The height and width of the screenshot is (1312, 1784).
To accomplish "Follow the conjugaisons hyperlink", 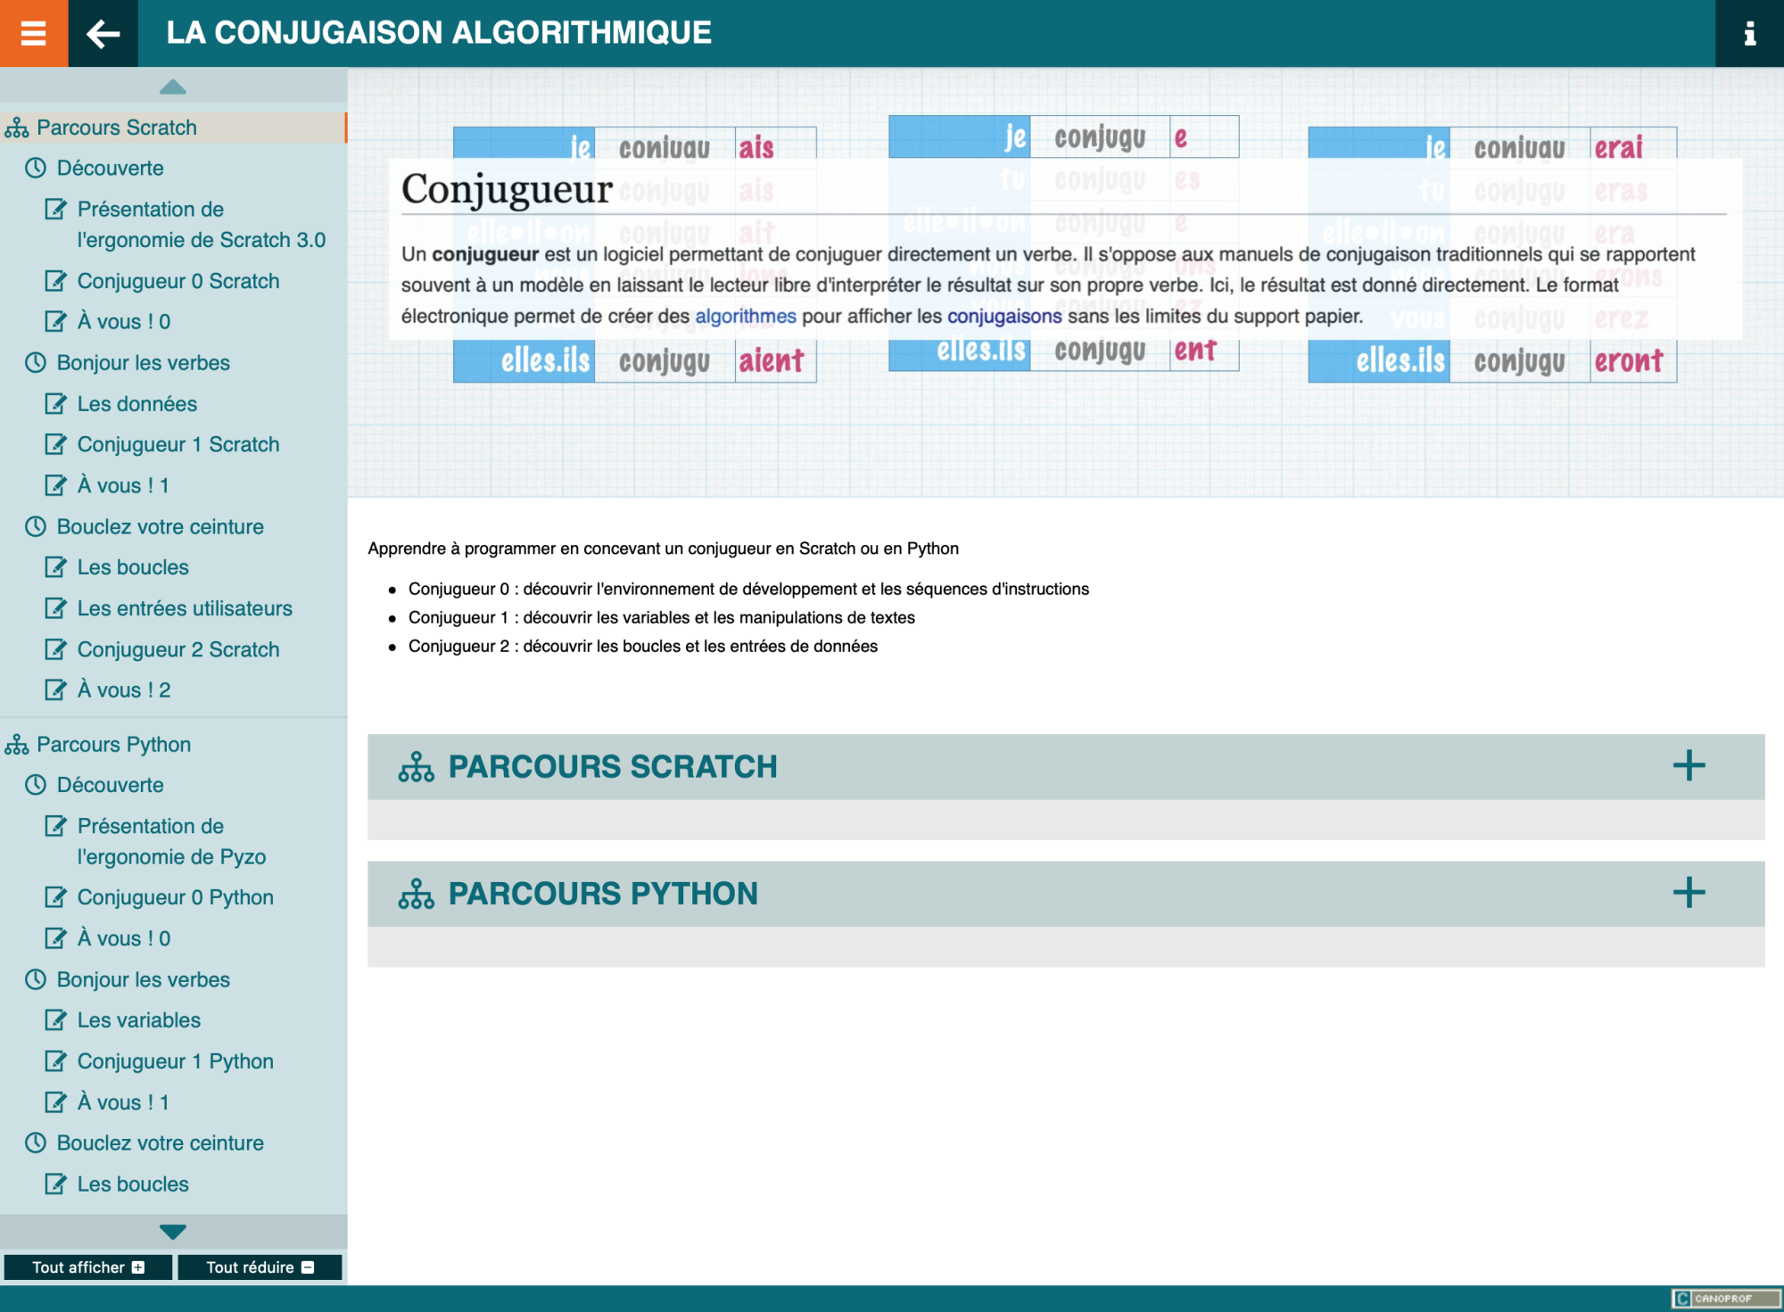I will [x=1003, y=317].
